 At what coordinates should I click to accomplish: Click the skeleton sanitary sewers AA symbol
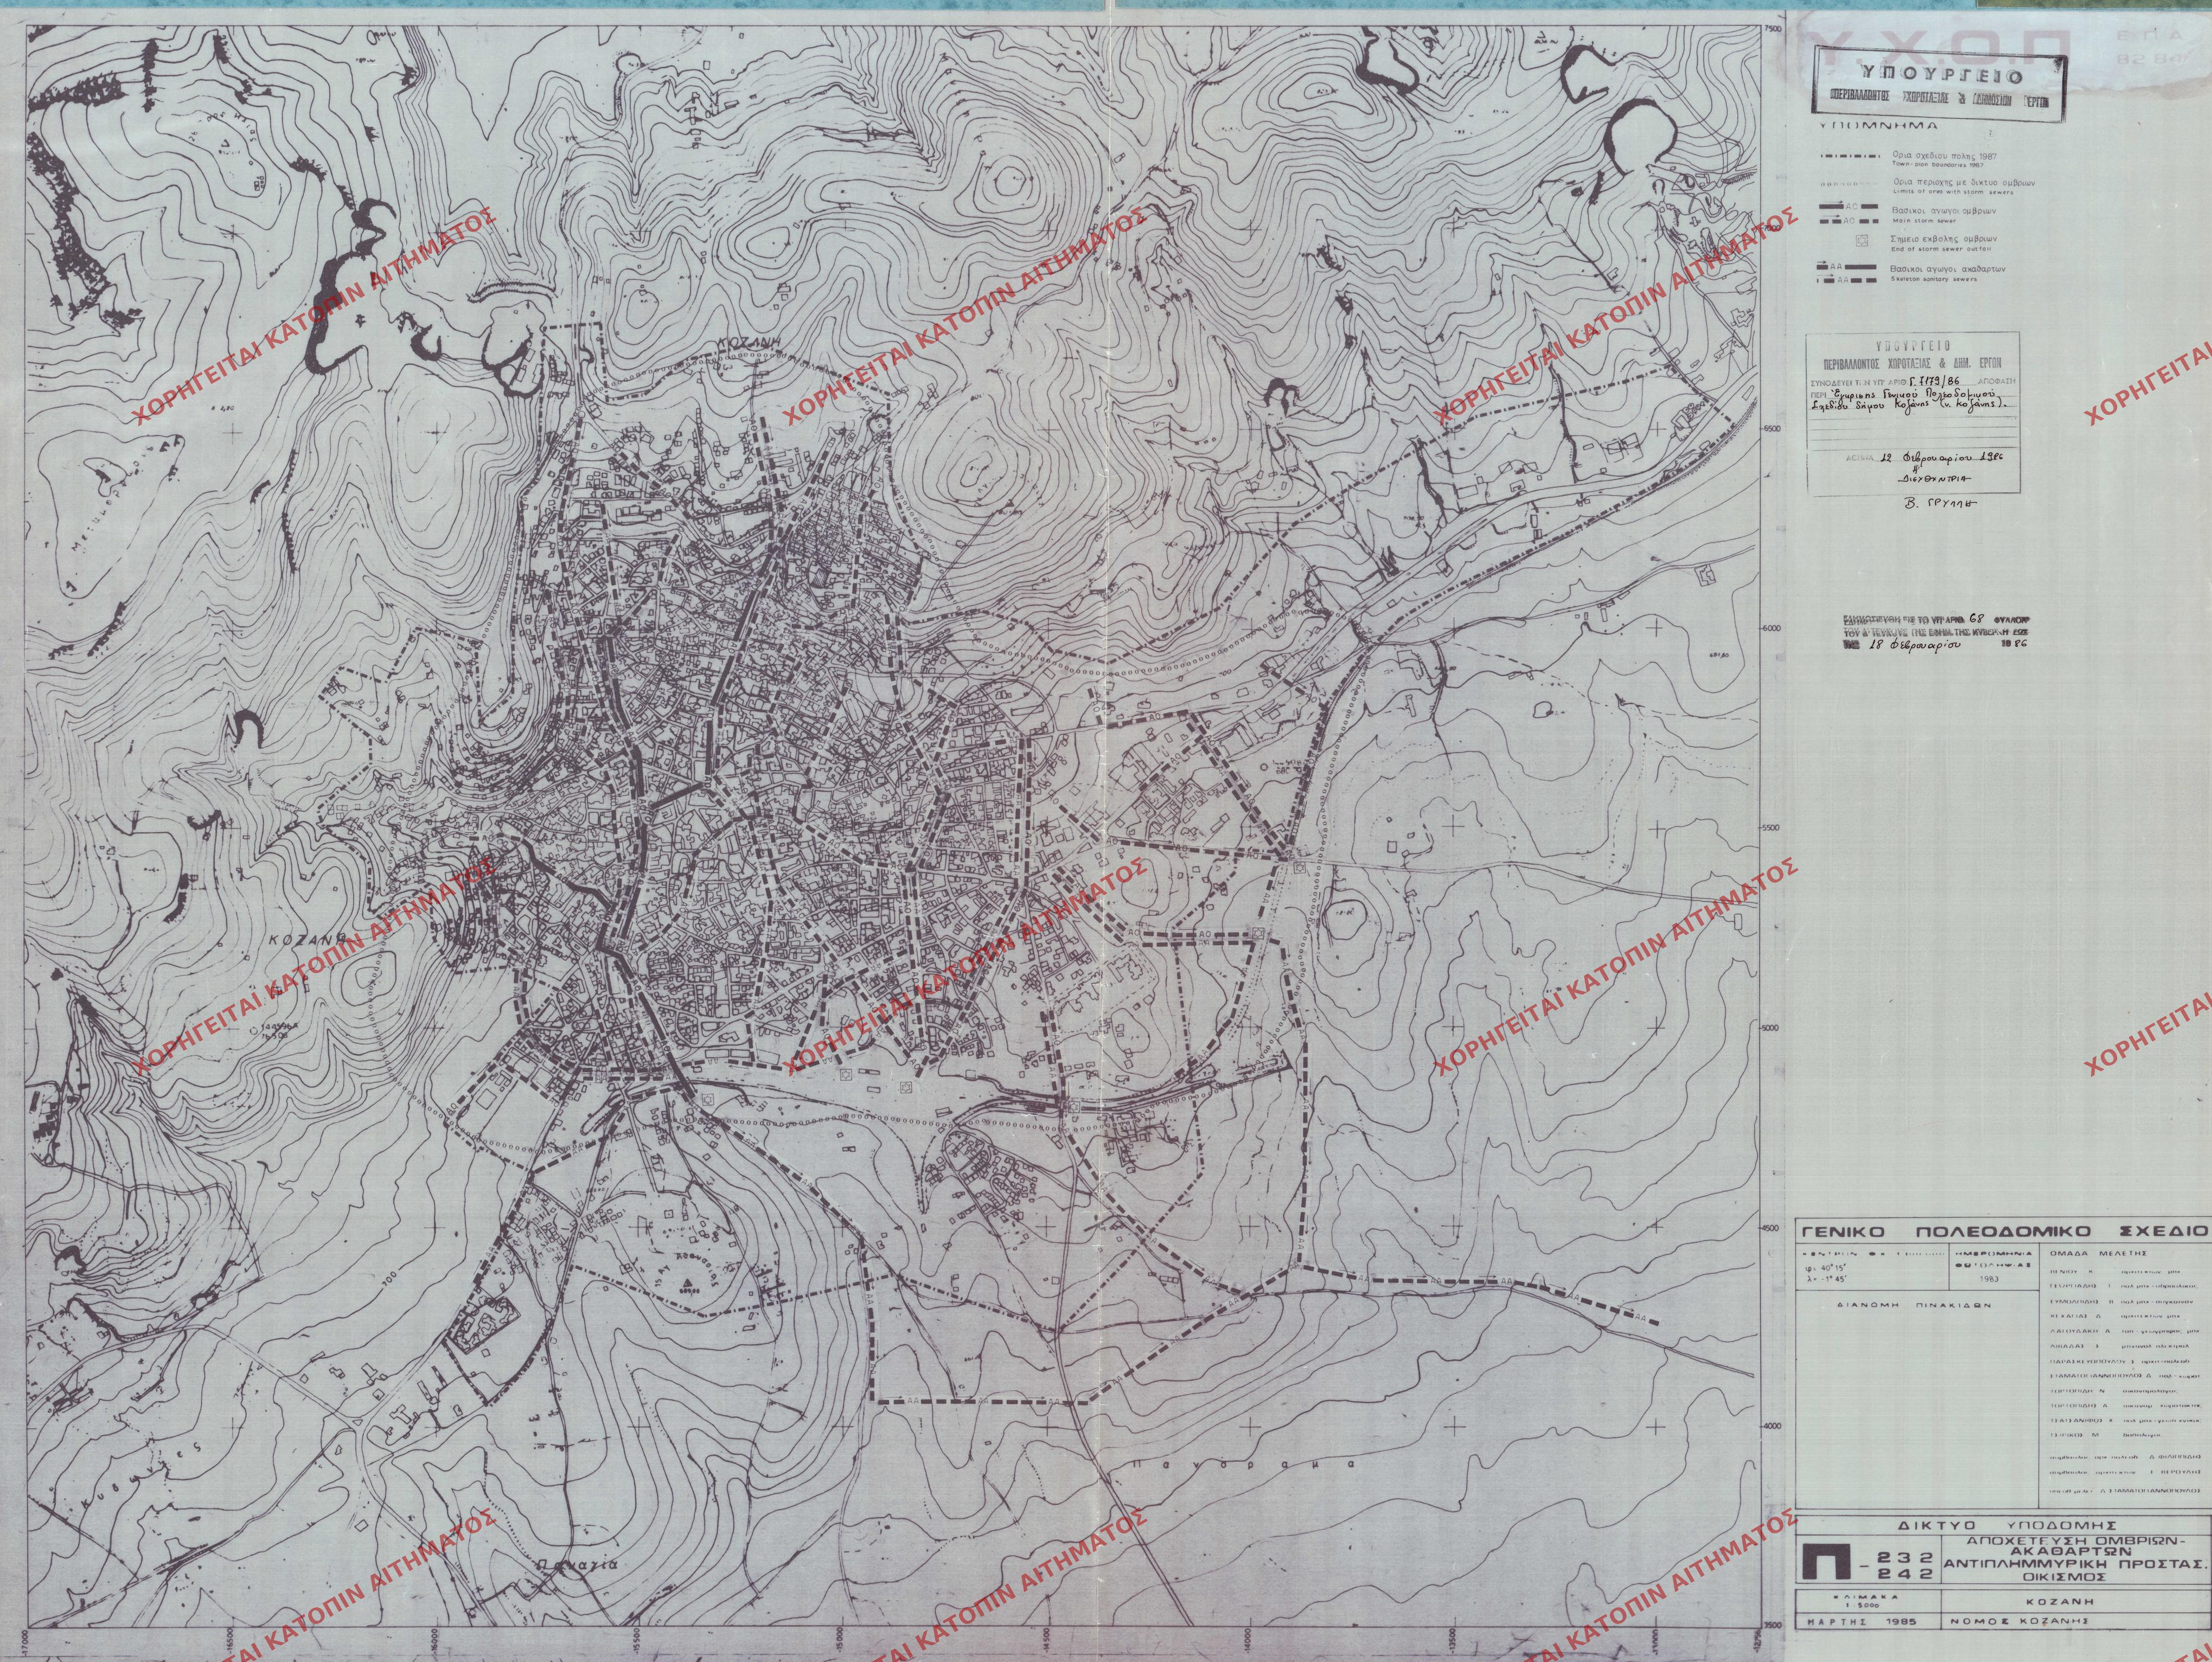pos(1847,272)
